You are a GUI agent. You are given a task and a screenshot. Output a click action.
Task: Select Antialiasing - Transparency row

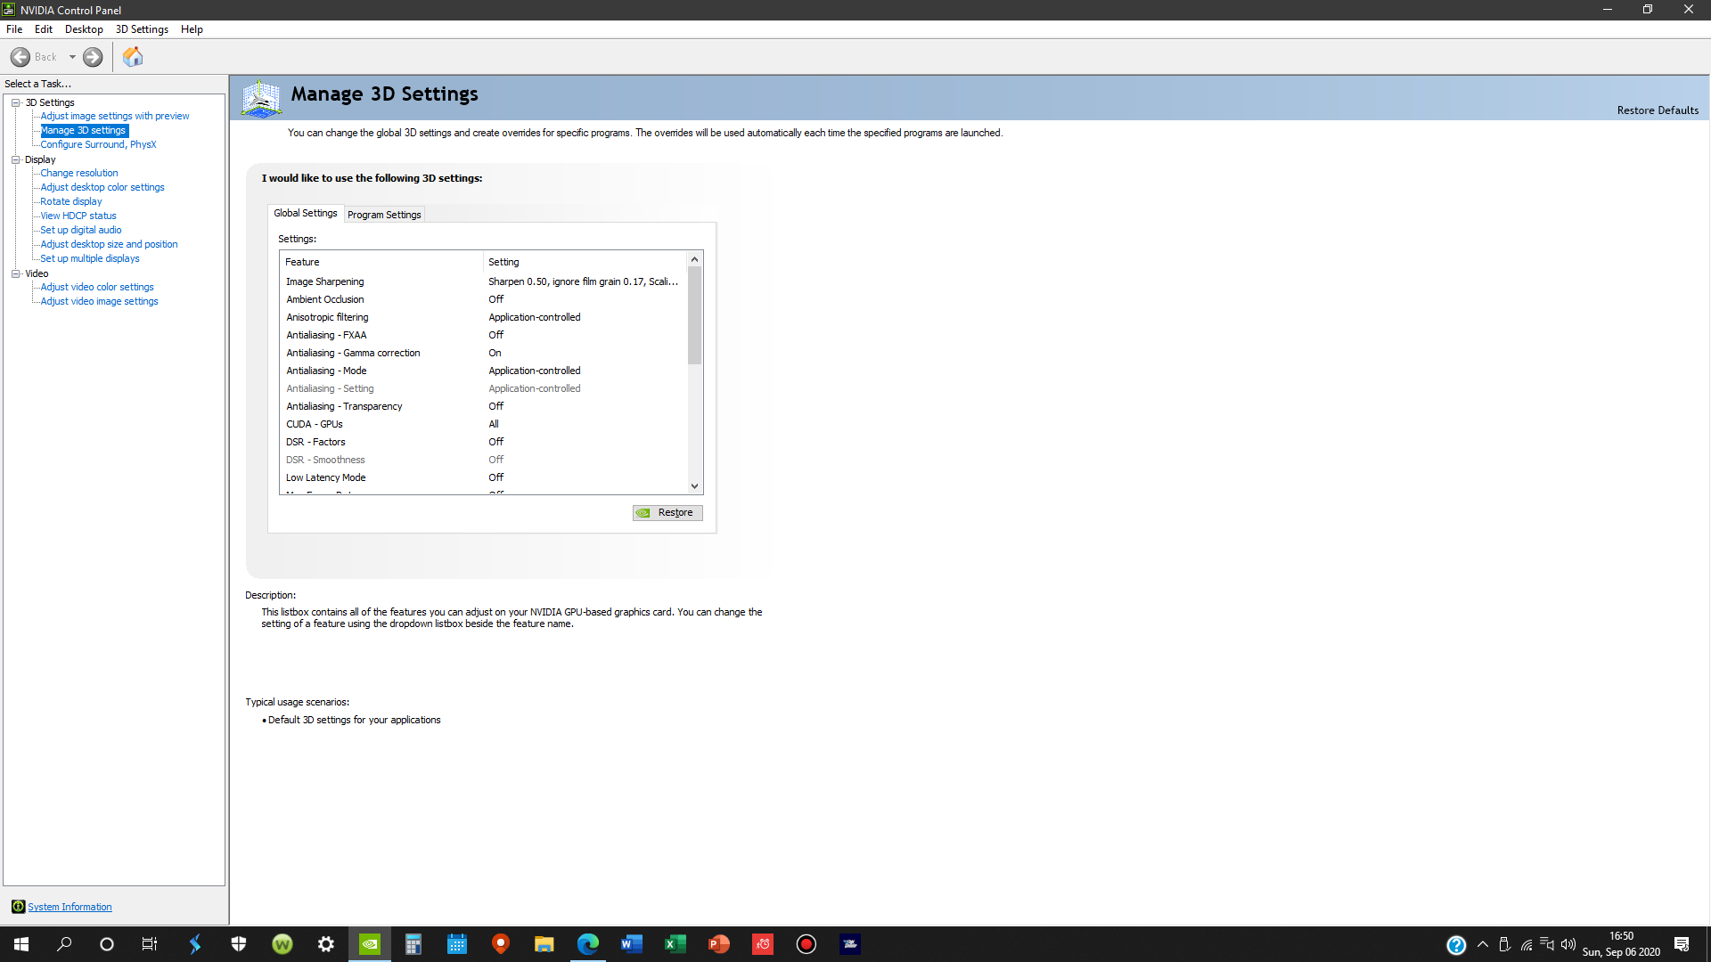(484, 406)
